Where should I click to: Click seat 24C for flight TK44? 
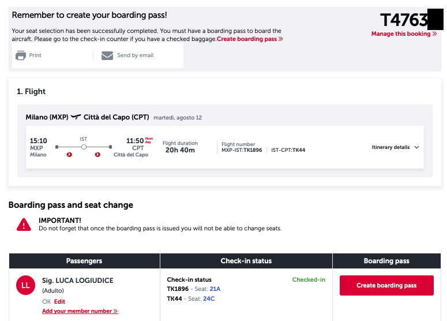209,298
